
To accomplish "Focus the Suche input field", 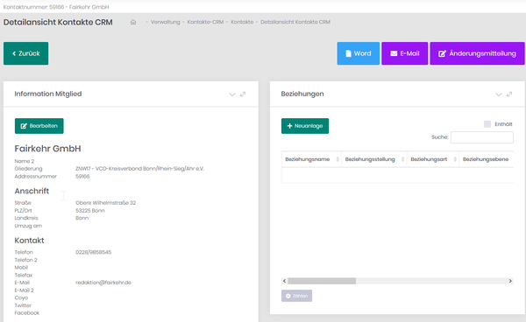I will (x=481, y=137).
